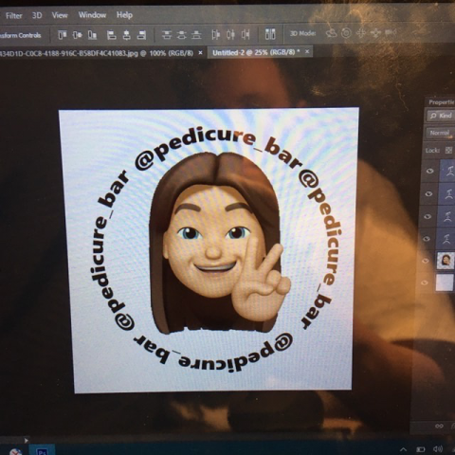Click Align Bottom Edges icon
The width and height of the screenshot is (455, 455).
(92, 35)
